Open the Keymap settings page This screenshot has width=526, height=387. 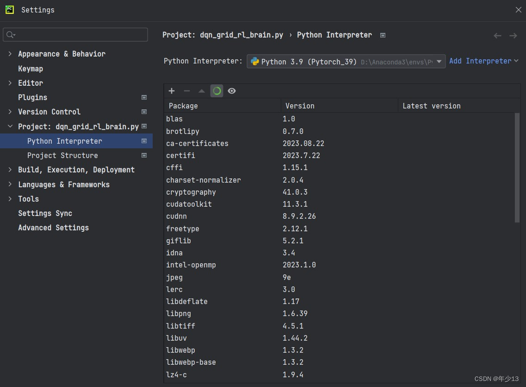[x=31, y=68]
